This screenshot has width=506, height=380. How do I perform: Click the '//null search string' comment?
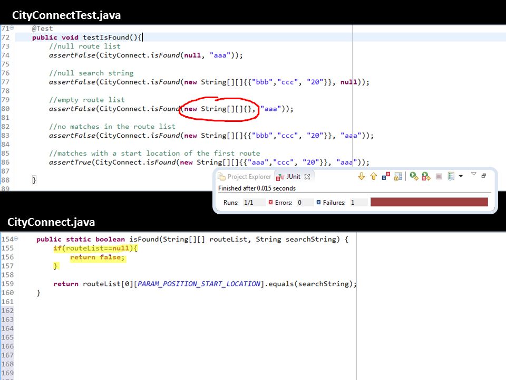point(91,73)
